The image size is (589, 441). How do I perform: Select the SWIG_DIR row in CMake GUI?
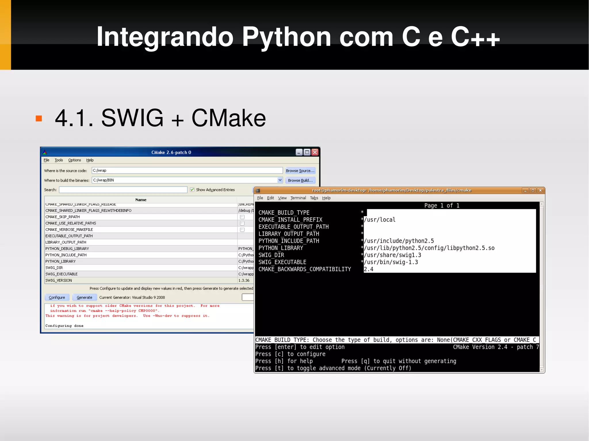[149, 268]
